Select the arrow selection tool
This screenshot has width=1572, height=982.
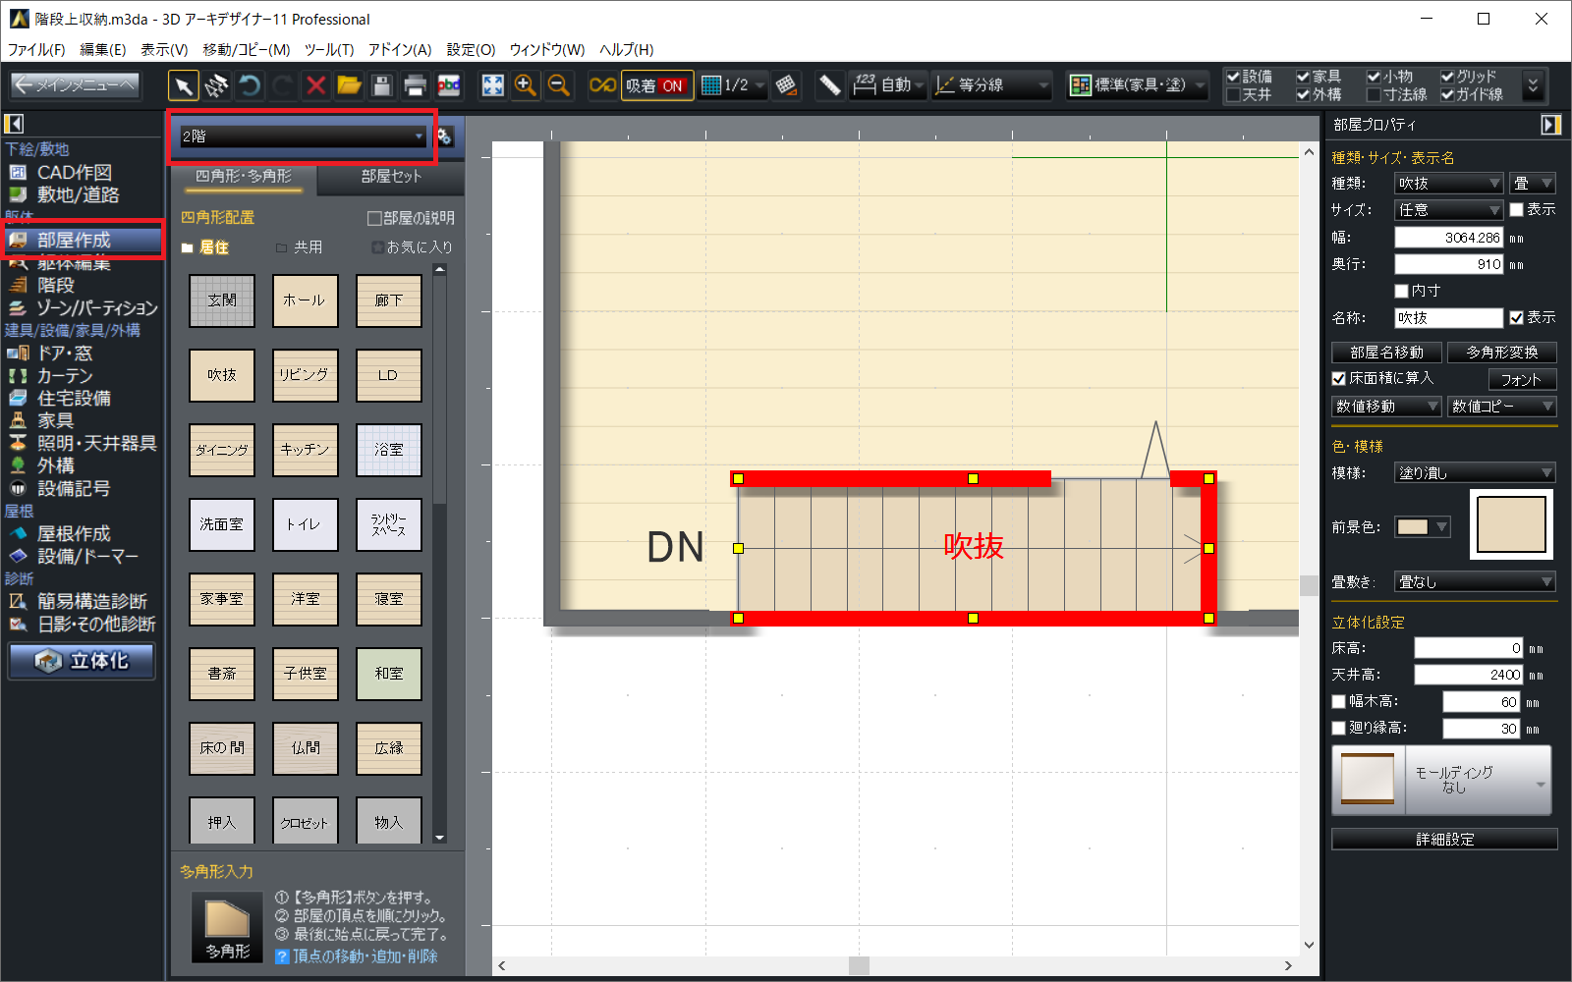tap(183, 86)
